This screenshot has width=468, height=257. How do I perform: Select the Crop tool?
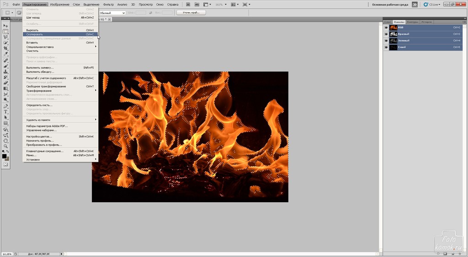click(5, 48)
